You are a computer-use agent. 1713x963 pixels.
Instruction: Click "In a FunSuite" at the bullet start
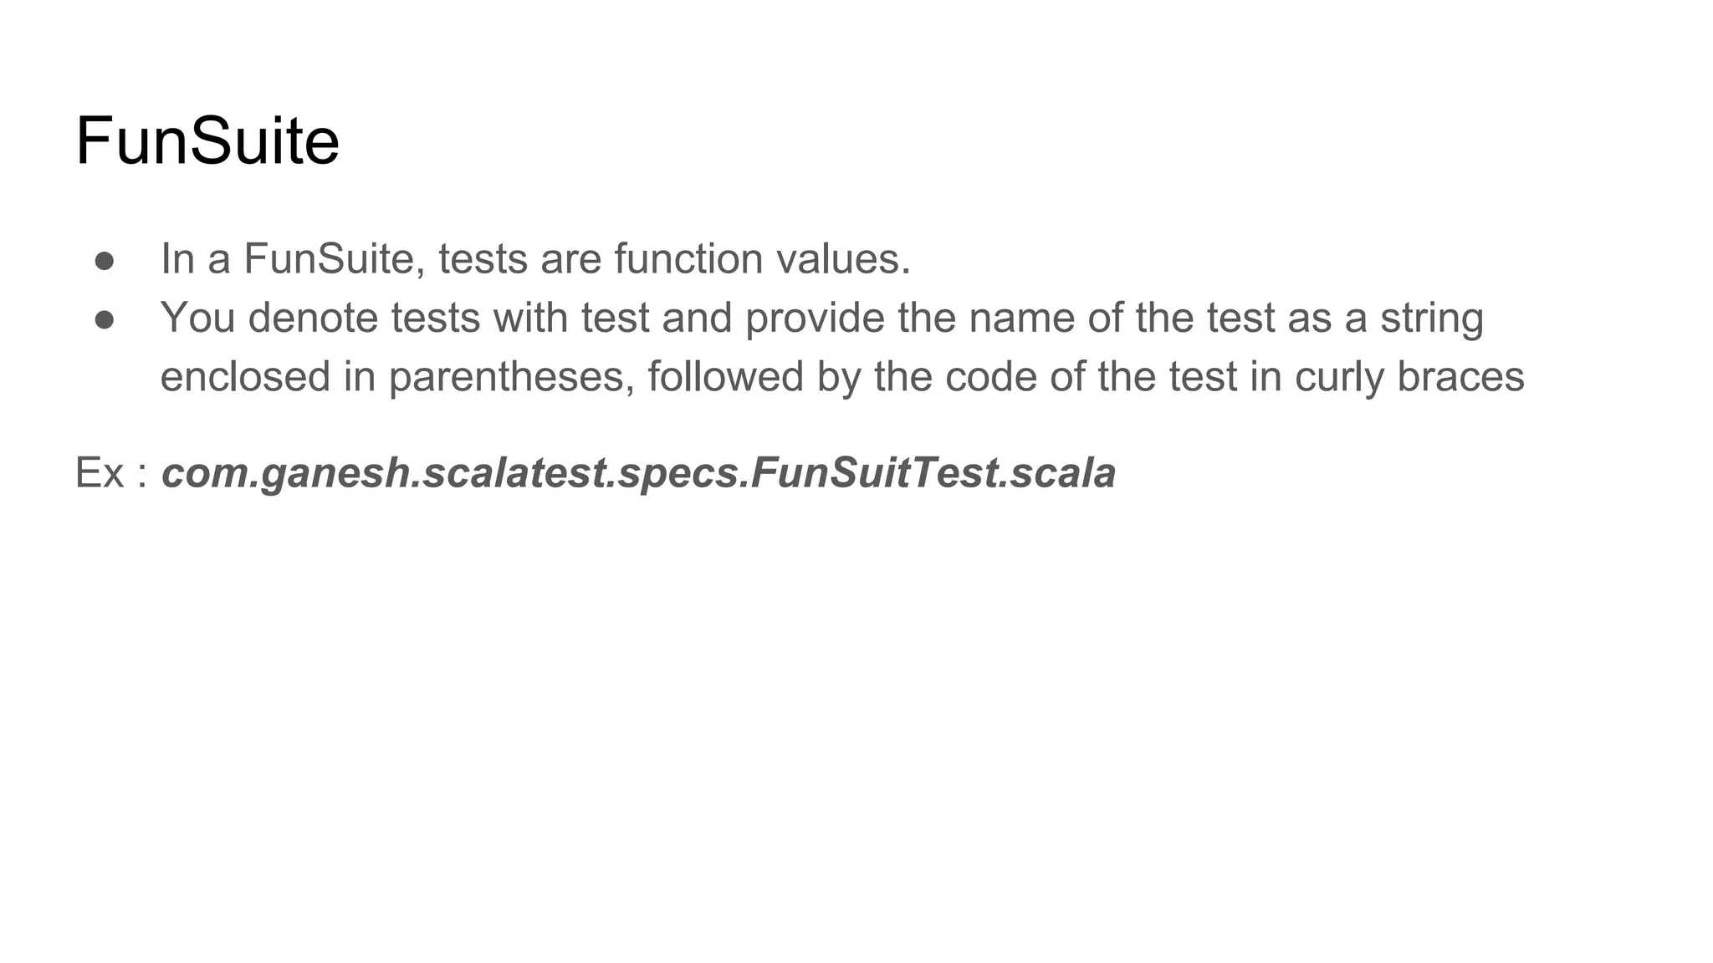287,258
